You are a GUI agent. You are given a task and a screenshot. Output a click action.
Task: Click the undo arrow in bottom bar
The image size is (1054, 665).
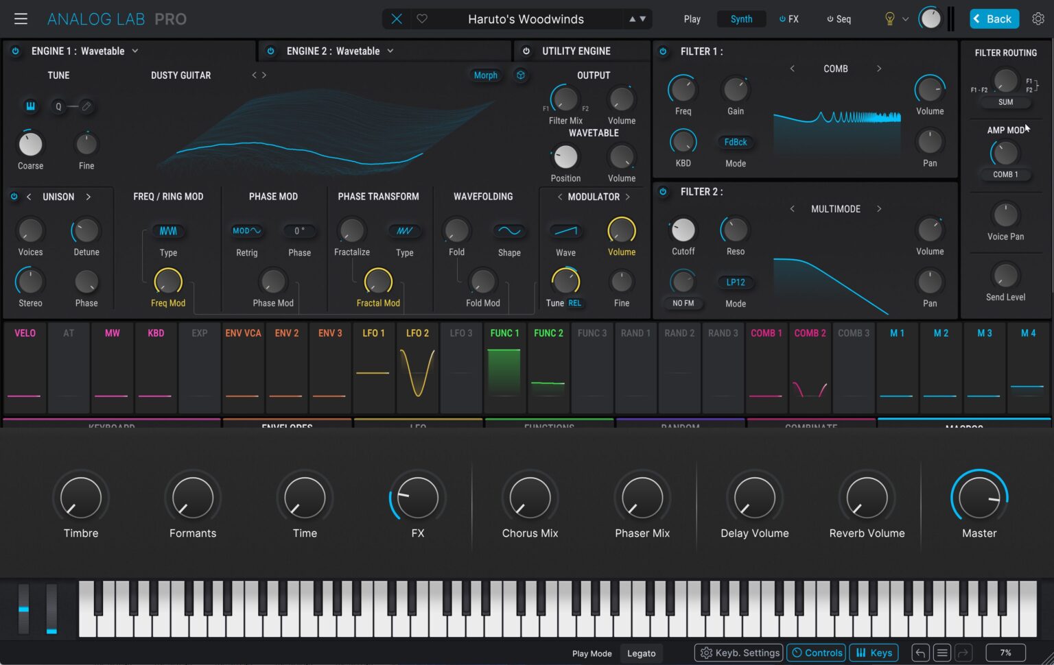(921, 653)
